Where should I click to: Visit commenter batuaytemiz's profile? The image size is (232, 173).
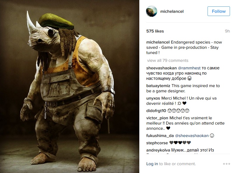pos(158,86)
